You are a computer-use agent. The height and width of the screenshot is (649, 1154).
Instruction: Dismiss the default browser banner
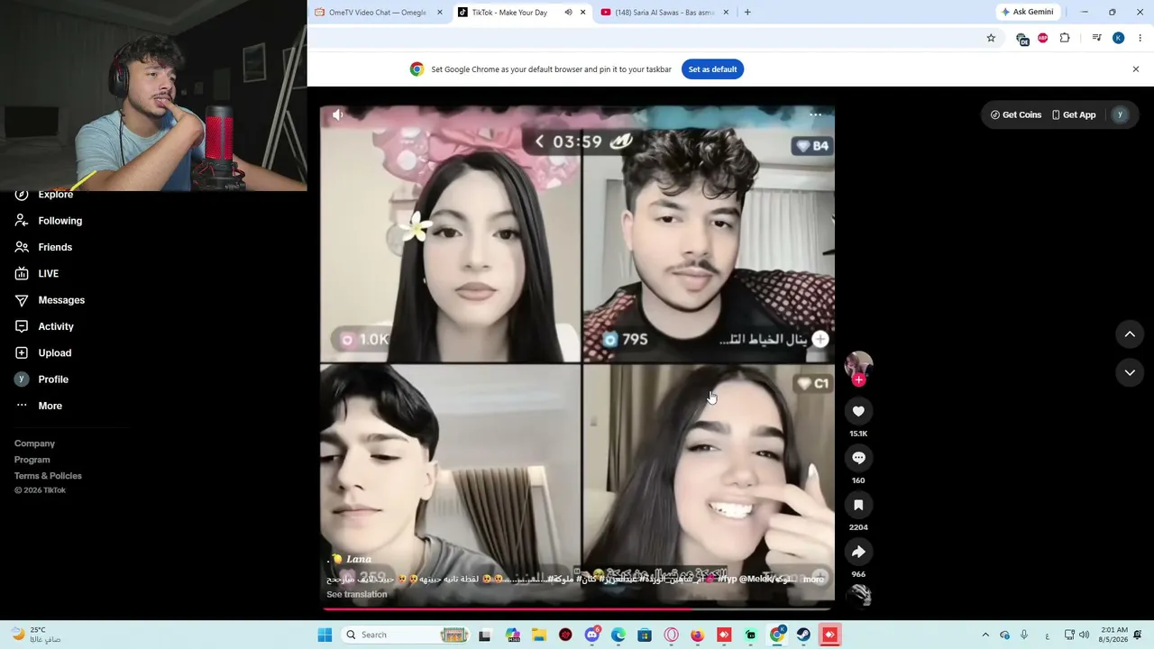(x=1136, y=69)
